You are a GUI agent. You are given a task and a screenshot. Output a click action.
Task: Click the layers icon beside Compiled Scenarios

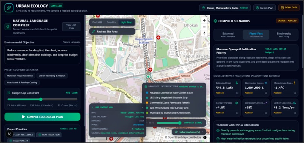[215, 21]
